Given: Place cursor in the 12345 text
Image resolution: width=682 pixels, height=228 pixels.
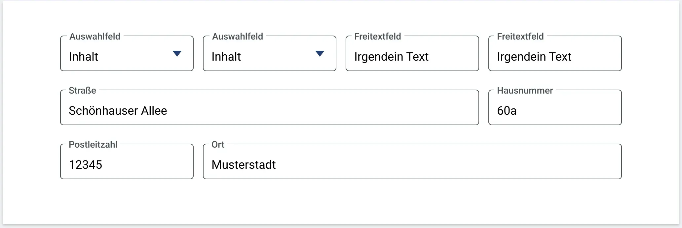Looking at the screenshot, I should [x=86, y=165].
